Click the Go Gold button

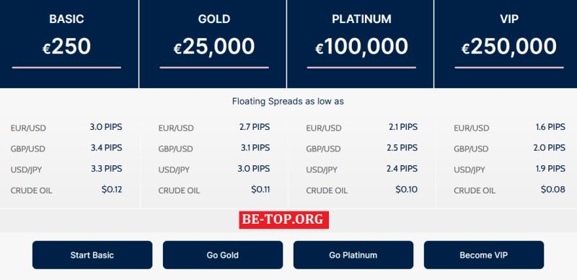[x=223, y=255]
